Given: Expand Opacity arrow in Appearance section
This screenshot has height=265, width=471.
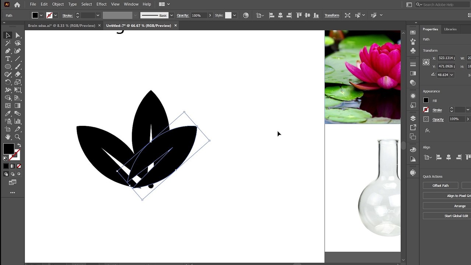Looking at the screenshot, I should [468, 119].
